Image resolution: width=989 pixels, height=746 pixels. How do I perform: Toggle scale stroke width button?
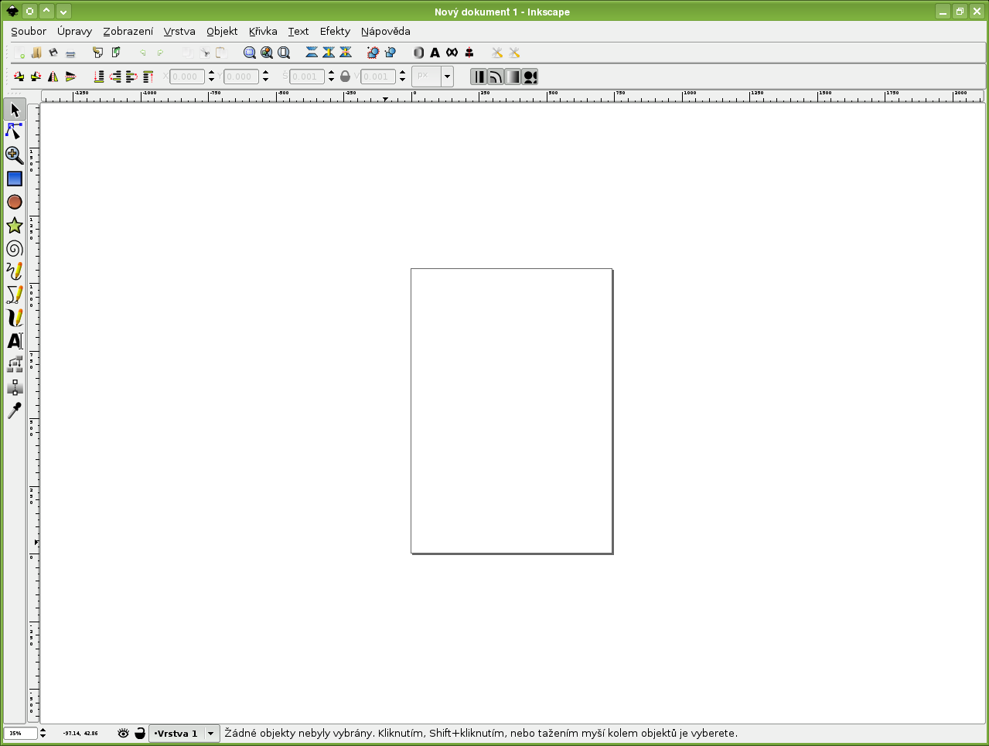coord(479,77)
